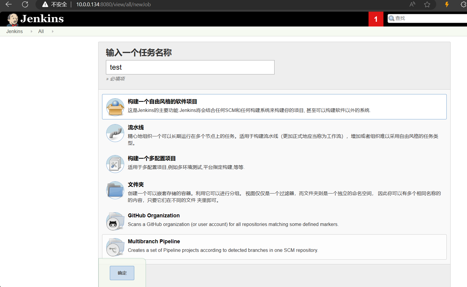The image size is (467, 287).
Task: Open the read aloud icon in address bar
Action: tap(412, 4)
